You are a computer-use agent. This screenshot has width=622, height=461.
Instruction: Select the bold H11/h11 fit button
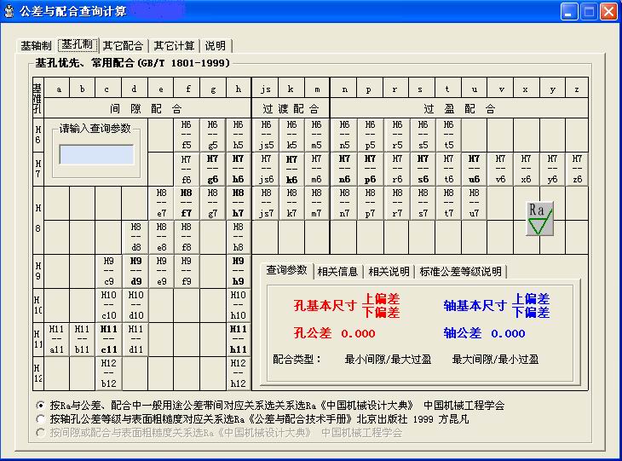coord(238,340)
